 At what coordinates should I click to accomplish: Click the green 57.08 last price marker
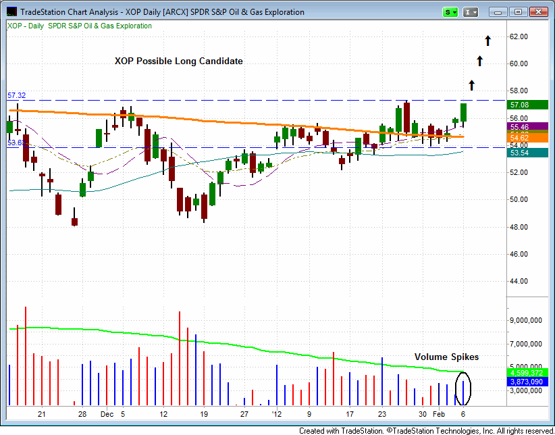point(527,105)
